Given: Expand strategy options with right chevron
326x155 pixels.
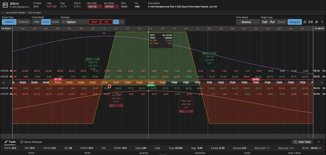Looking at the screenshot, I should coord(122,22).
